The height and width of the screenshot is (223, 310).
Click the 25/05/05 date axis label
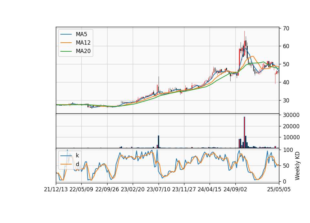(x=279, y=189)
